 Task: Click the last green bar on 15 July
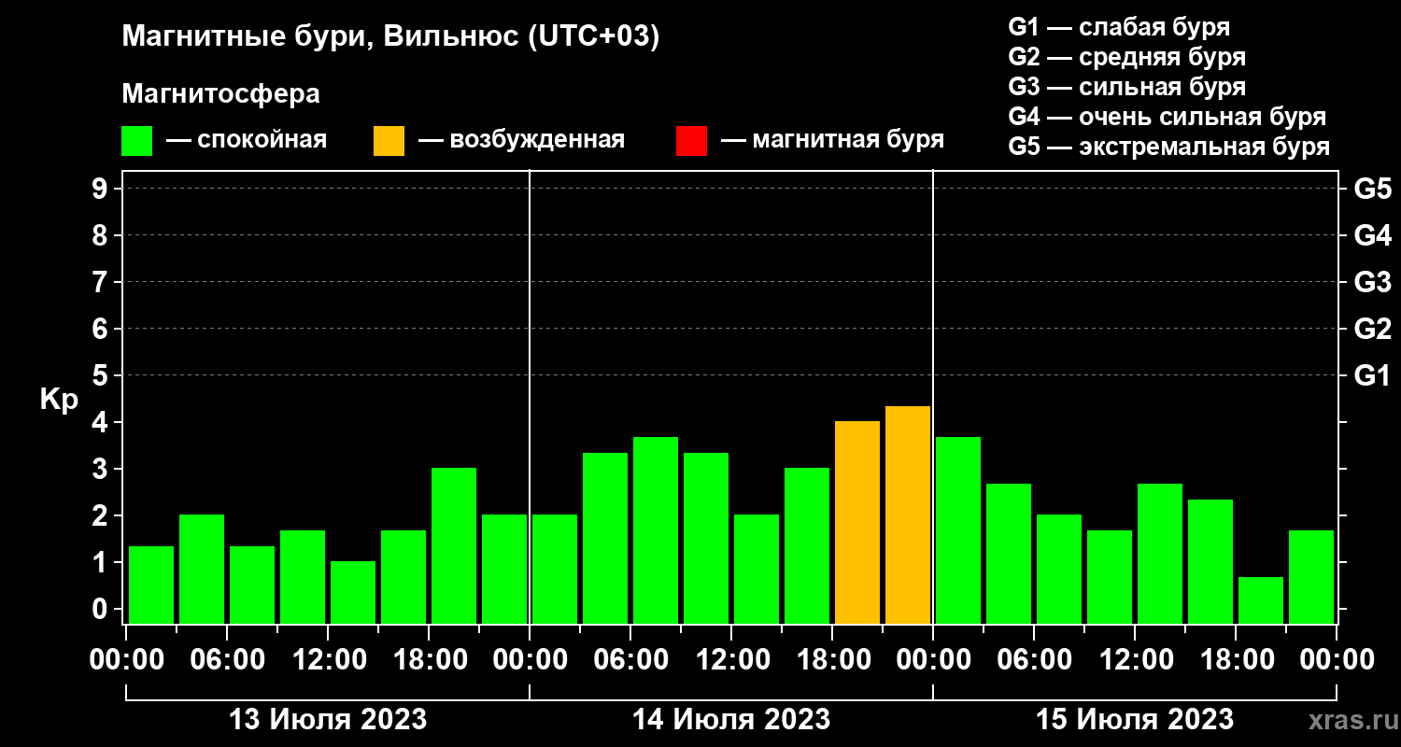[1311, 577]
